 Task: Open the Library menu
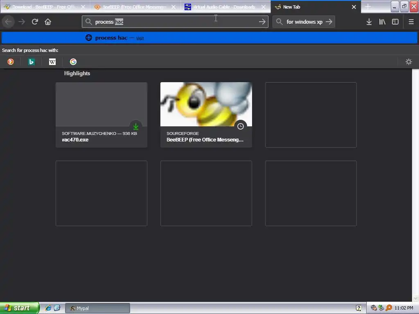click(x=382, y=22)
